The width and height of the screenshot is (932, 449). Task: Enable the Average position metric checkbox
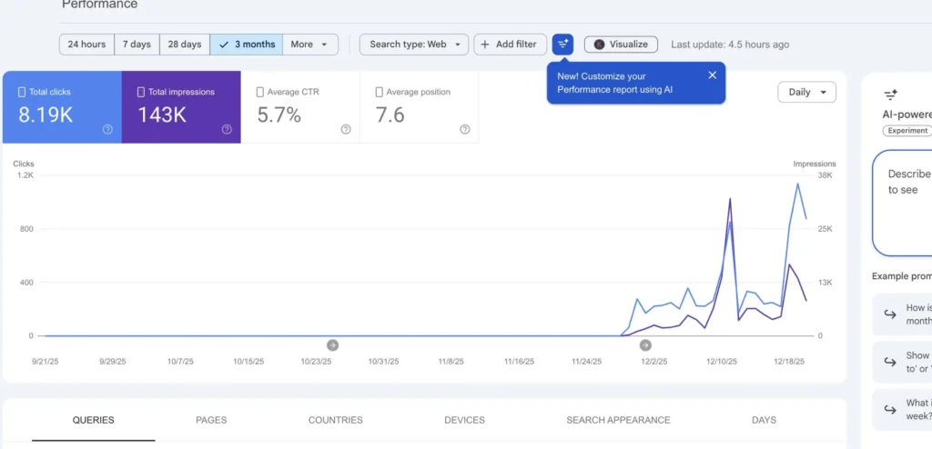[x=380, y=92]
